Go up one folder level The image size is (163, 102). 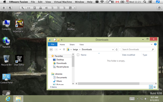pos(64,49)
